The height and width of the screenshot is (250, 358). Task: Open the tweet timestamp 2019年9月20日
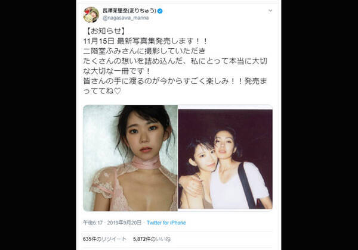(124, 223)
